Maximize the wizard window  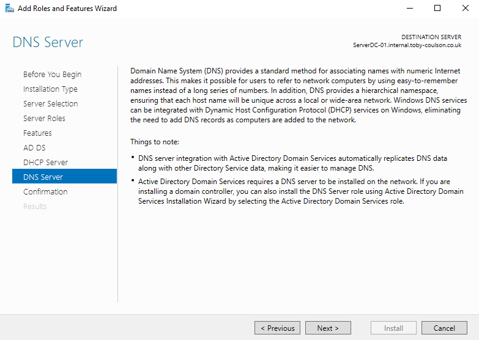pyautogui.click(x=437, y=9)
